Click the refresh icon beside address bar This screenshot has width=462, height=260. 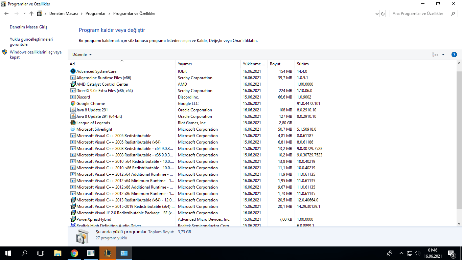[383, 14]
